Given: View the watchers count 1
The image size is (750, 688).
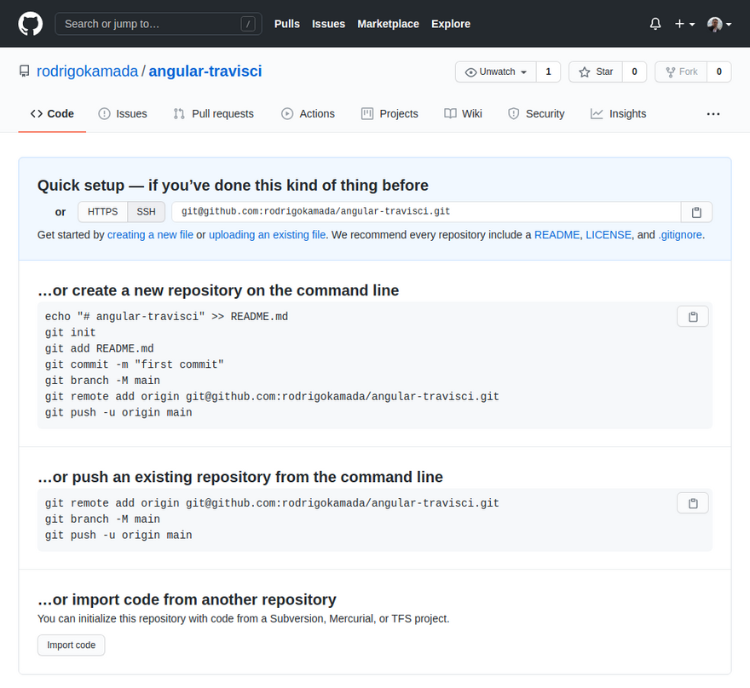Looking at the screenshot, I should point(548,72).
